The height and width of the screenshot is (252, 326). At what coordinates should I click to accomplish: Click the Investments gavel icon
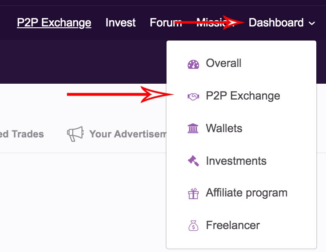pyautogui.click(x=193, y=161)
